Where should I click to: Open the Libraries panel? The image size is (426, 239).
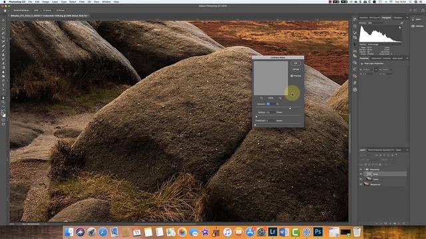(417, 26)
